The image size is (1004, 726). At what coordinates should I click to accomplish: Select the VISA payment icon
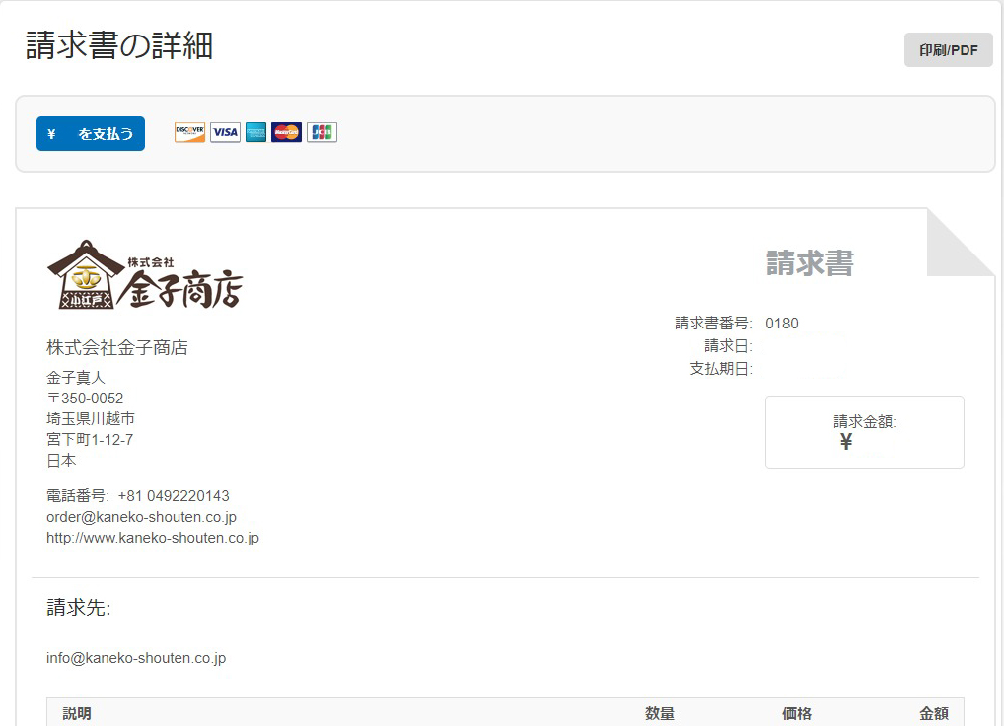point(225,132)
